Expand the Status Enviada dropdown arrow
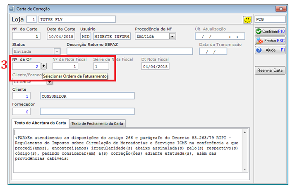Image resolution: width=290 pixels, height=186 pixels. (x=57, y=52)
